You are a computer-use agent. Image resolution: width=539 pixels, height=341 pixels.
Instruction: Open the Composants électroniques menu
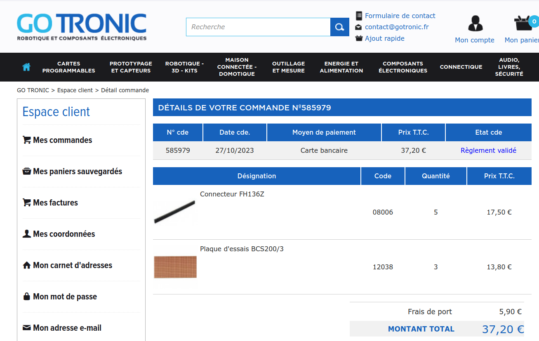(x=402, y=67)
